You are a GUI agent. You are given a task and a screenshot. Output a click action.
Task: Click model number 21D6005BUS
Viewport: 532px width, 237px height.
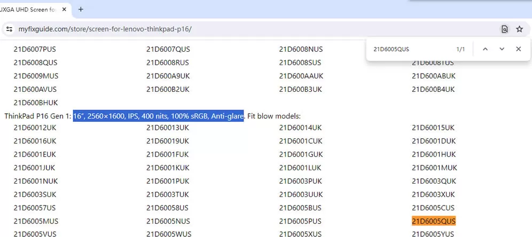tap(300, 208)
